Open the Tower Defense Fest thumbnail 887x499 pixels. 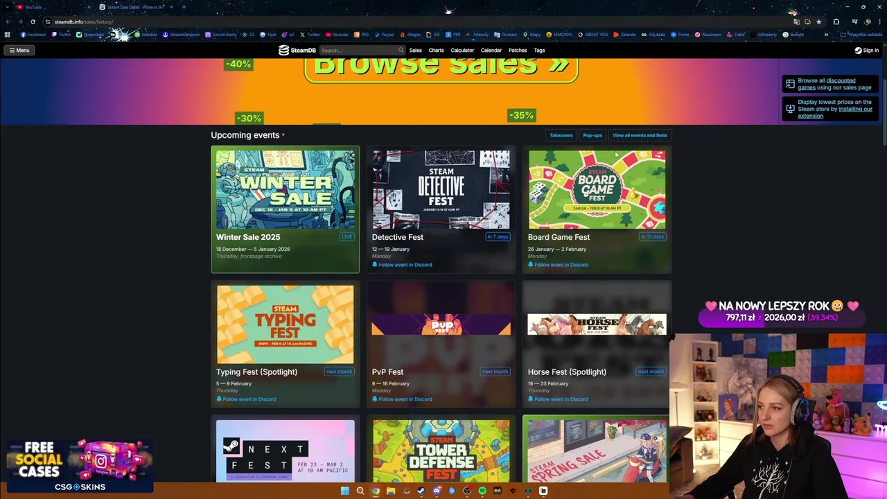tap(441, 450)
